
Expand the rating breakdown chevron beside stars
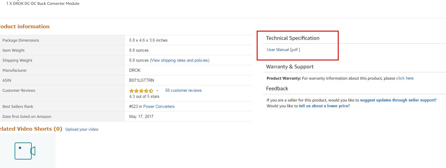point(157,91)
